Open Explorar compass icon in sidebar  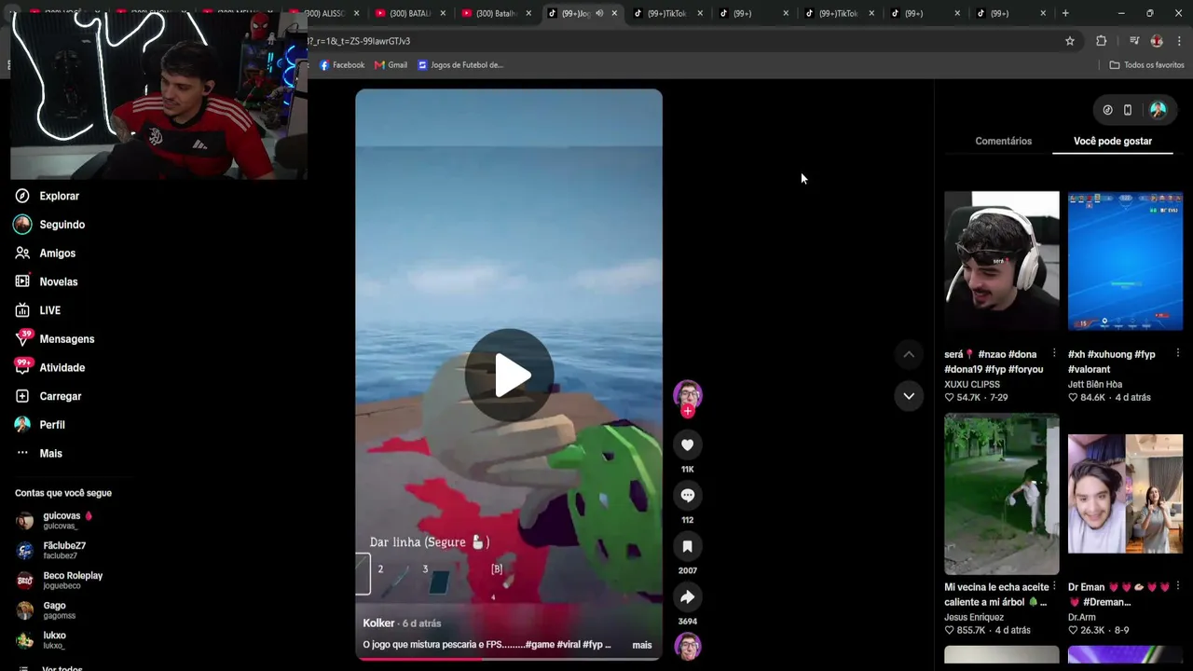pos(22,196)
